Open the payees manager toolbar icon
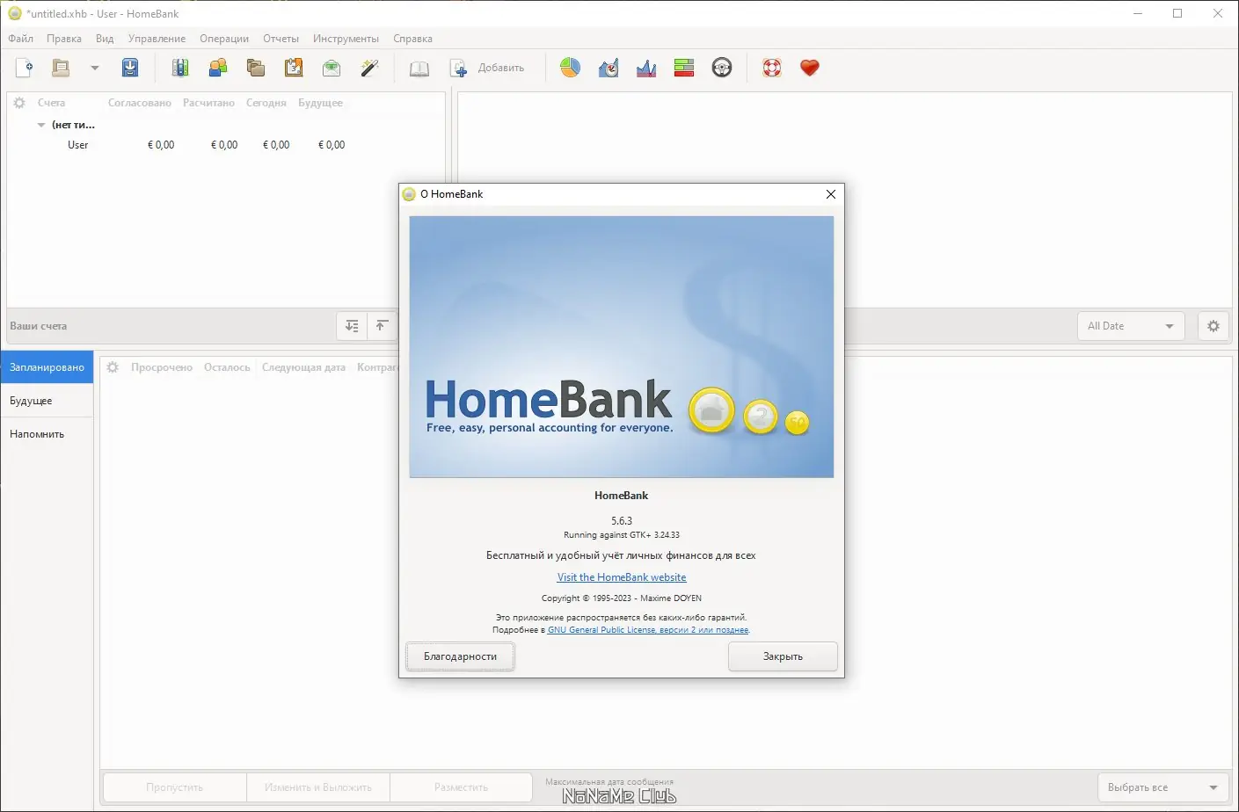Image resolution: width=1239 pixels, height=812 pixels. [x=218, y=68]
